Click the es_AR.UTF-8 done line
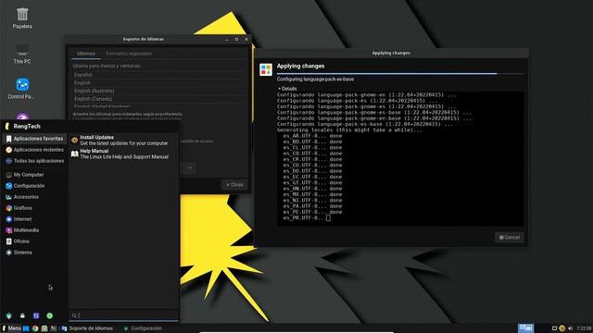Image resolution: width=593 pixels, height=333 pixels. pyautogui.click(x=312, y=136)
